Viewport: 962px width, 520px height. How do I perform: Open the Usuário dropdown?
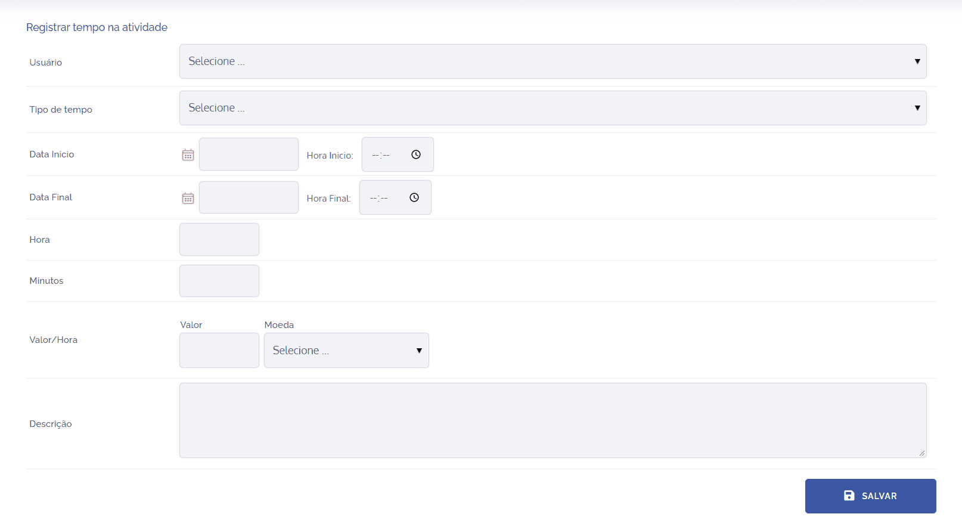coord(553,61)
